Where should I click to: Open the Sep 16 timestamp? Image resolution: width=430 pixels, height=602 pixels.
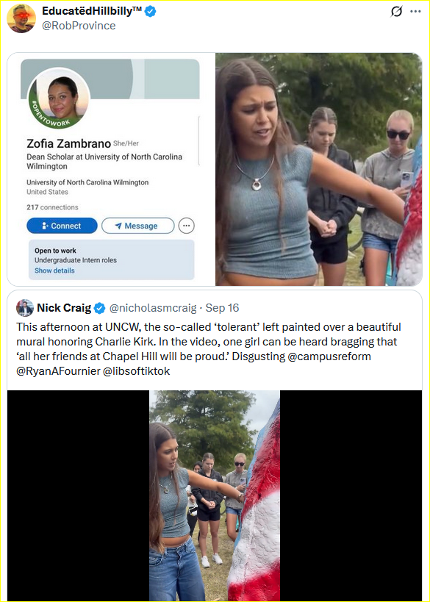point(222,308)
